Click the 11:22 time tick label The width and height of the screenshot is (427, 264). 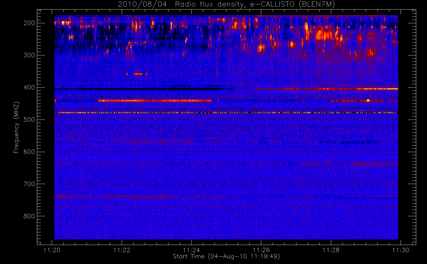tap(122, 250)
